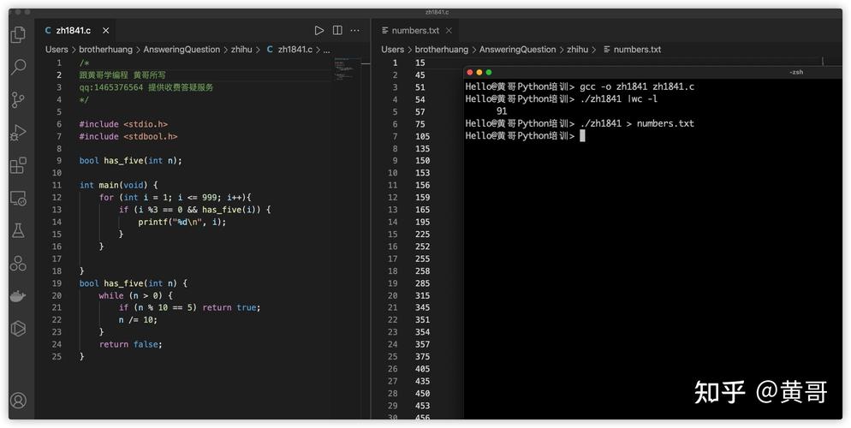Viewport: 851px width, 428px height.
Task: Close the numbers.txt editor tab
Action: [x=449, y=30]
